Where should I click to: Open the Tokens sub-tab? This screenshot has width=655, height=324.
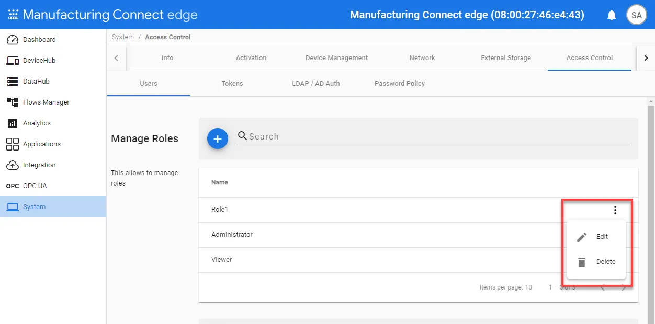point(232,84)
